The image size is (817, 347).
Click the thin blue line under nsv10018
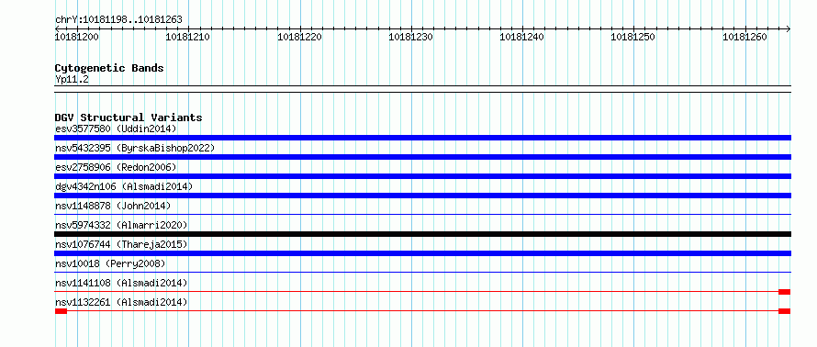click(x=422, y=272)
